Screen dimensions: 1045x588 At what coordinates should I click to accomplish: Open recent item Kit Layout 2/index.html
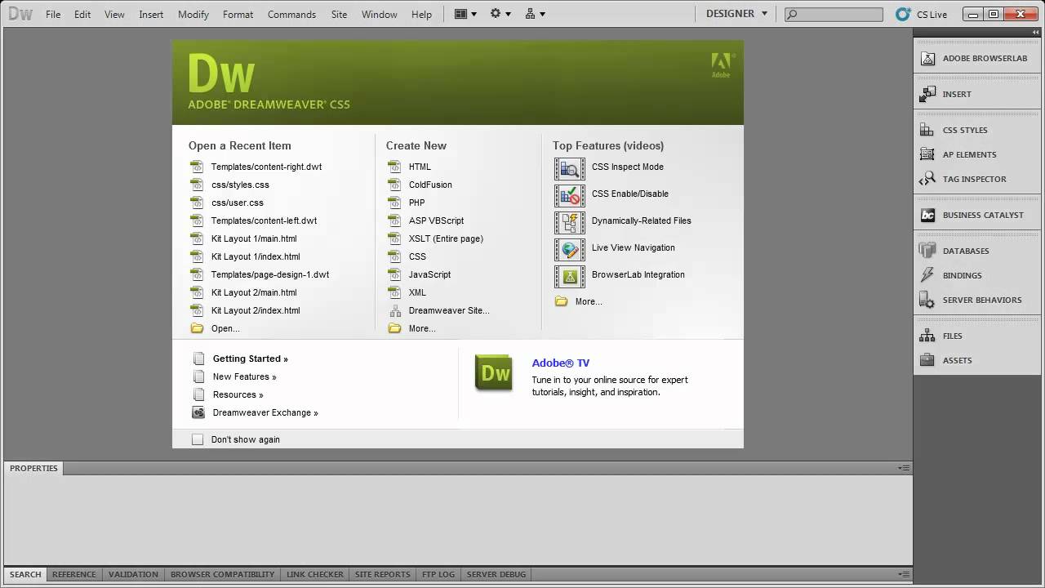point(256,310)
